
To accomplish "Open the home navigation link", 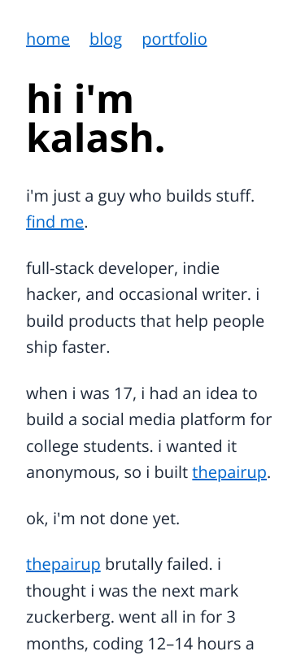I will tap(48, 39).
